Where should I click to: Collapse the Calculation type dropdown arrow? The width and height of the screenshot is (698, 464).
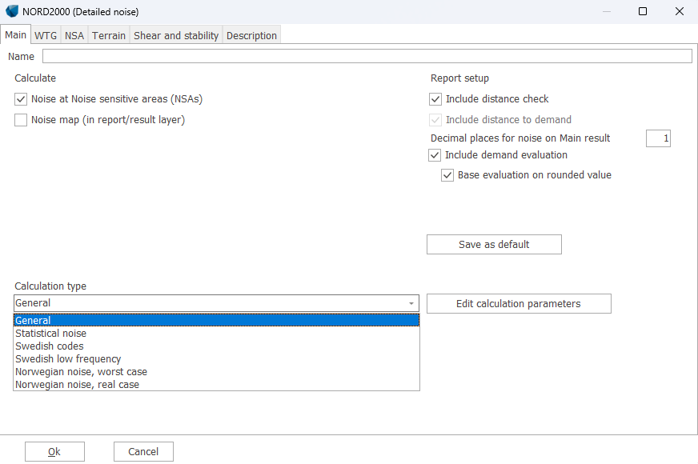click(411, 303)
